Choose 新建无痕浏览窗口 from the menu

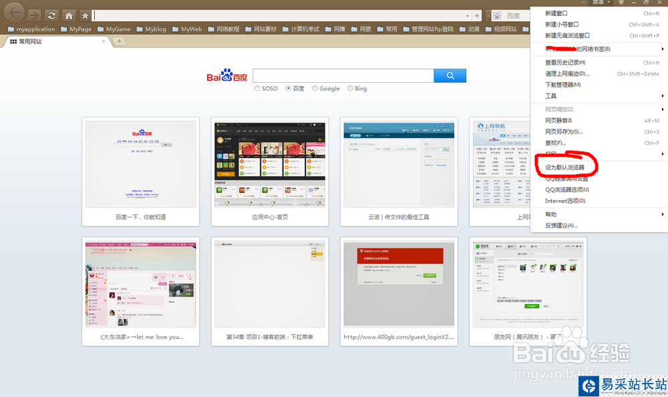point(599,35)
